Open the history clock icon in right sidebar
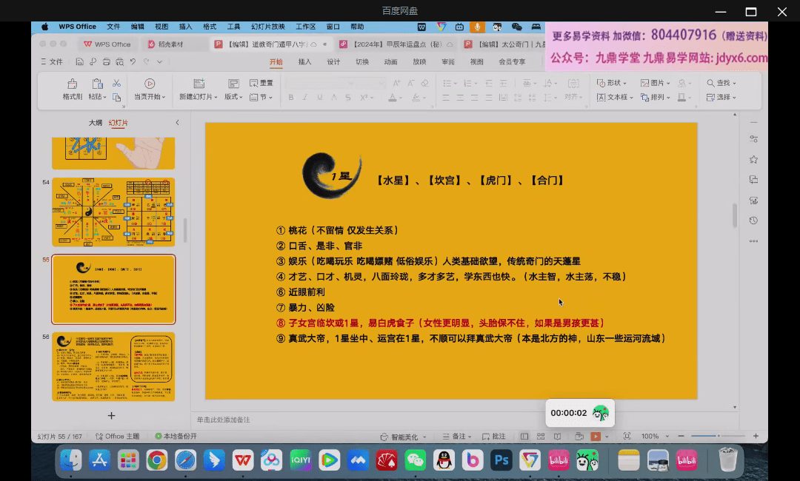The width and height of the screenshot is (800, 481). click(x=753, y=221)
